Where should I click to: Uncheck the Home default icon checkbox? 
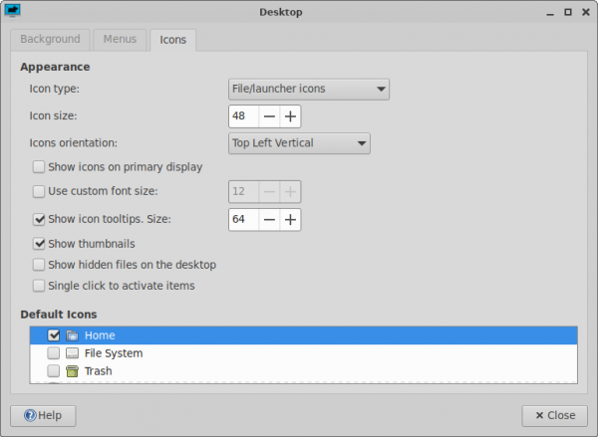[x=54, y=335]
